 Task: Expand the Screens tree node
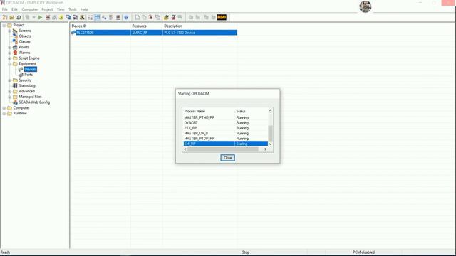(x=9, y=31)
